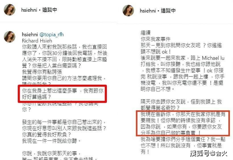Click the Michael lu name in caption
The height and width of the screenshot is (160, 233).
click(x=213, y=58)
